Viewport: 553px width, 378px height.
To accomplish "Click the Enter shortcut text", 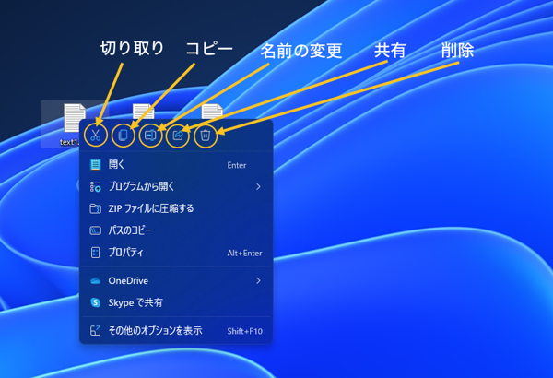I will [237, 165].
